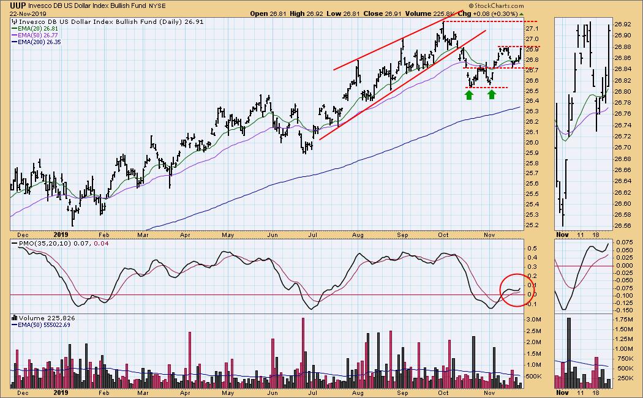The image size is (643, 398).
Task: Select the EMA(50) 26.77 legend entry
Action: click(x=38, y=36)
